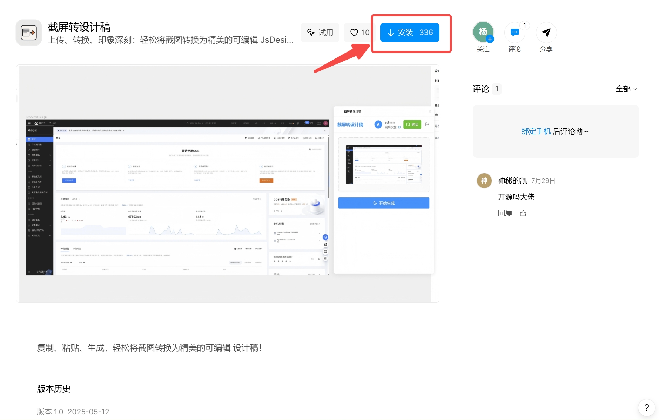The height and width of the screenshot is (420, 659).
Task: Click the comment date 7月29日
Action: [x=543, y=181]
